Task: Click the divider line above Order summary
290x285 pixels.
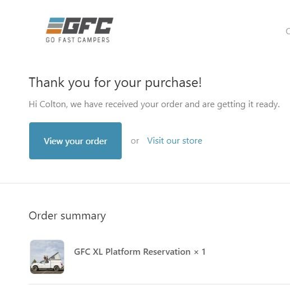Action: (x=145, y=183)
